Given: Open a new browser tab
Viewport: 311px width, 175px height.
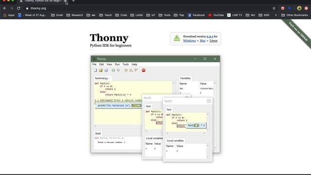Looking at the screenshot, I should click(x=73, y=1).
